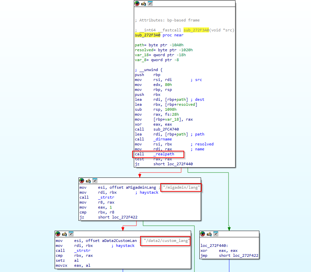Click the call _realpath instruction
Image resolution: width=311 pixels, height=272 pixels.
point(158,154)
